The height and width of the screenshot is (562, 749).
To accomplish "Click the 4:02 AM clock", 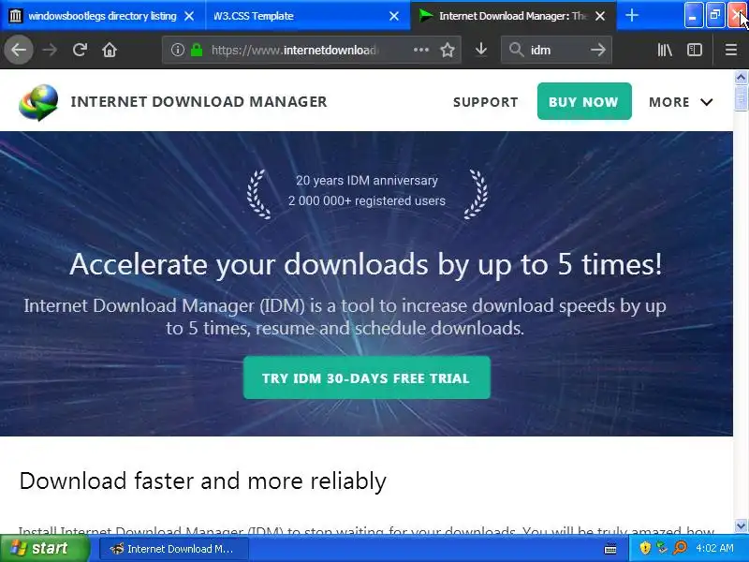I will pos(714,548).
